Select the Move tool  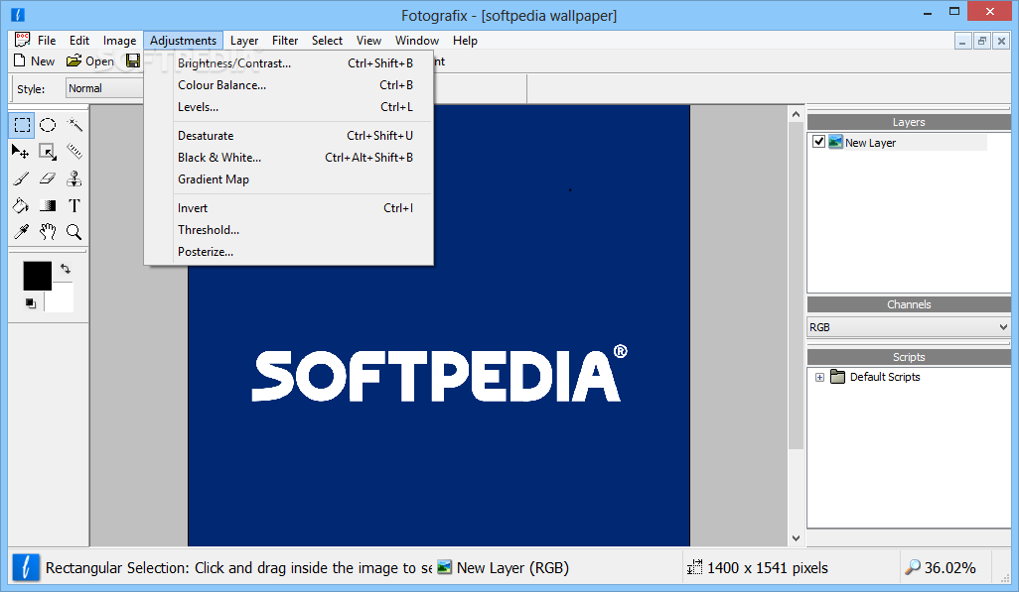[22, 152]
